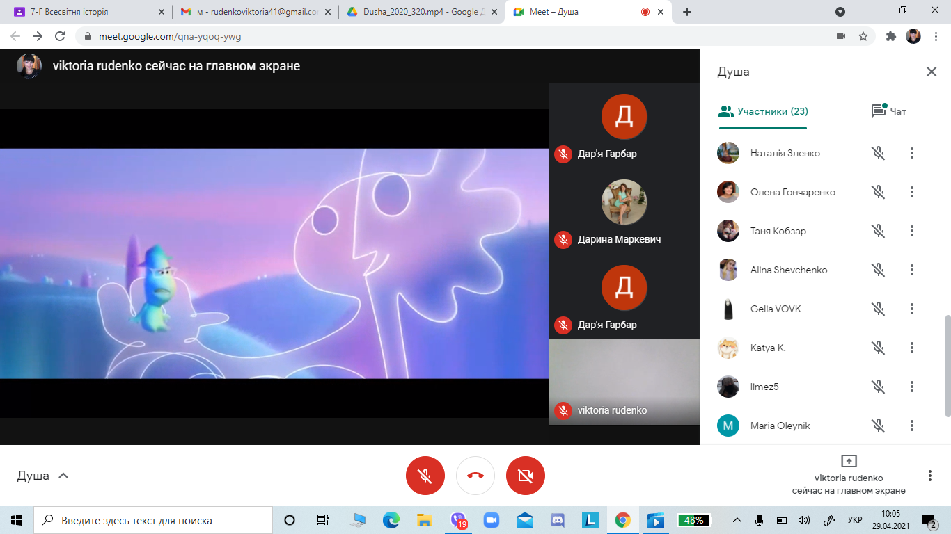Open more options for Олена Гончаренко
Viewport: 951px width, 534px height.
[911, 192]
